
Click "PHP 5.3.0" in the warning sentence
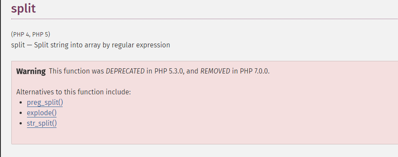170,71
